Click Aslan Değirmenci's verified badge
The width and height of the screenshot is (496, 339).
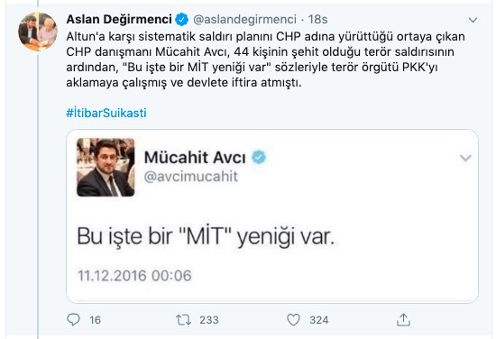point(181,19)
